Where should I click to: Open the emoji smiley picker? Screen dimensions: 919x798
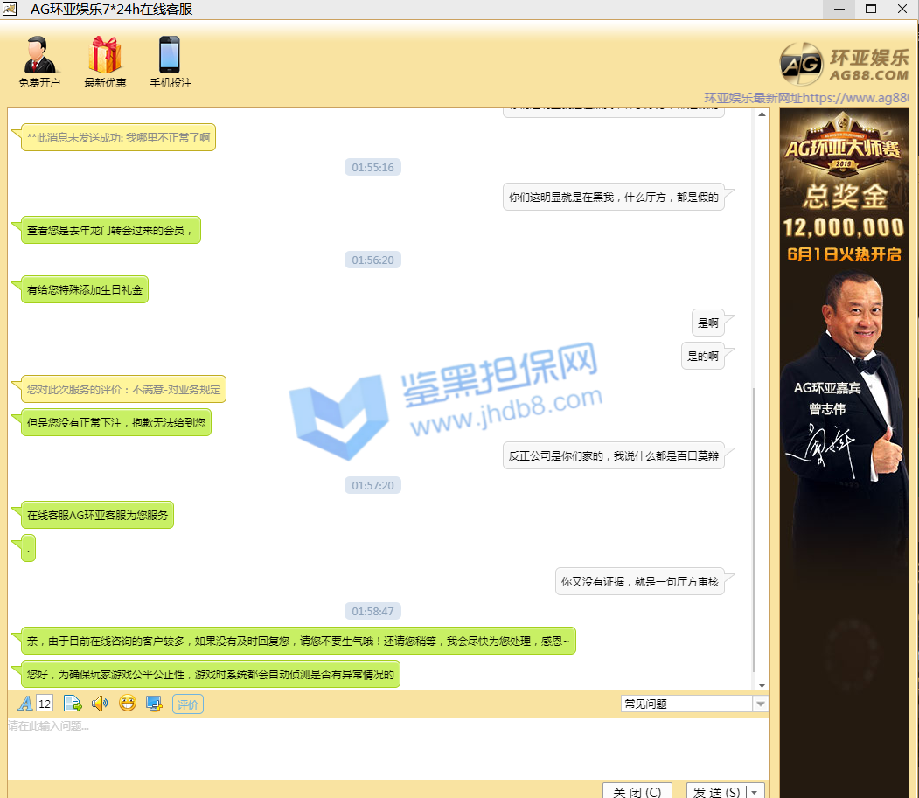[x=128, y=704]
